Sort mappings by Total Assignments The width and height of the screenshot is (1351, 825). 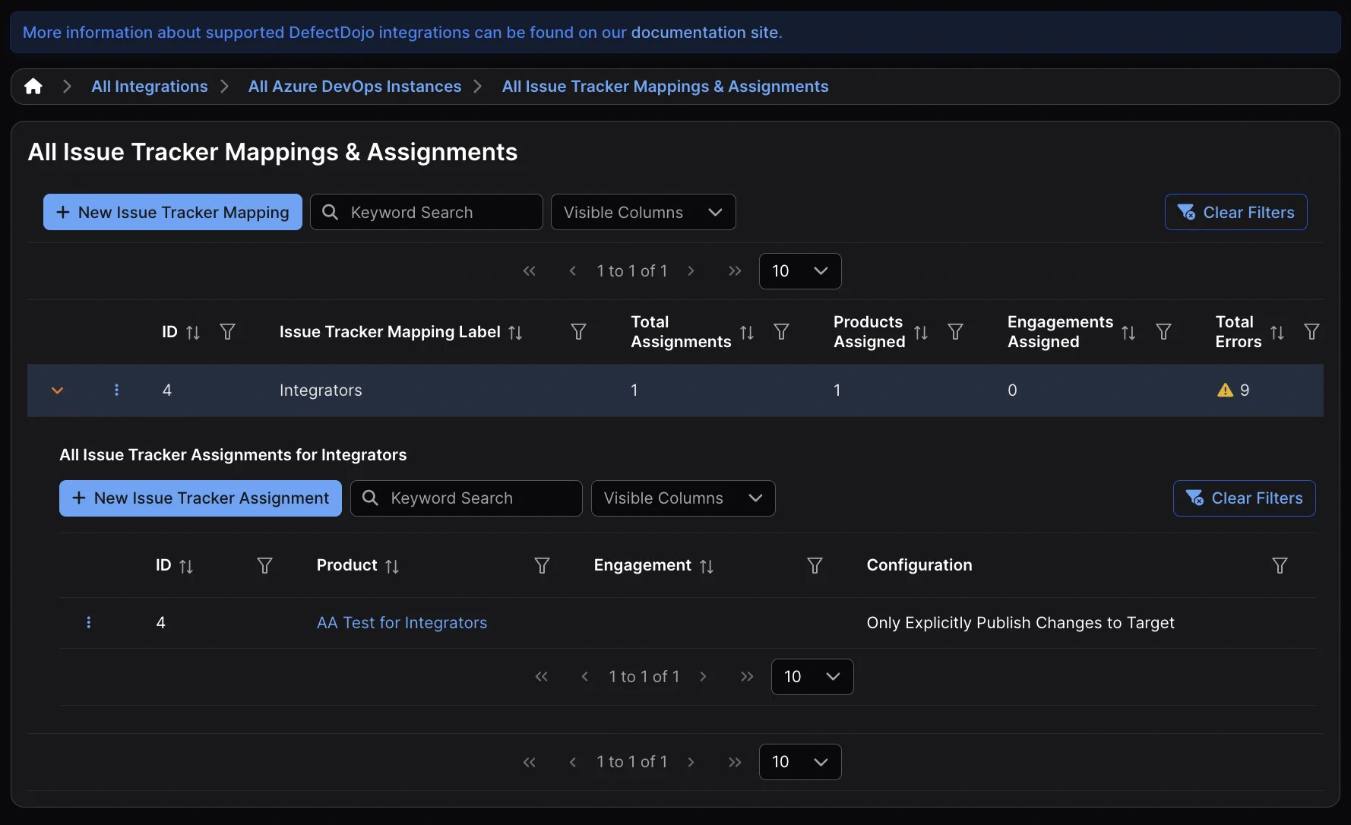point(747,332)
